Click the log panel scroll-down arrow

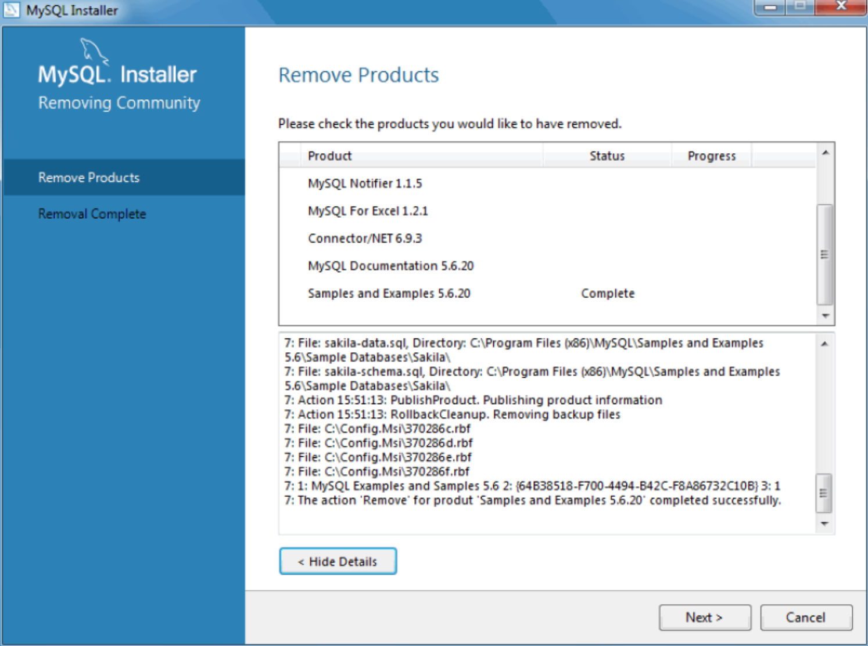(x=824, y=523)
